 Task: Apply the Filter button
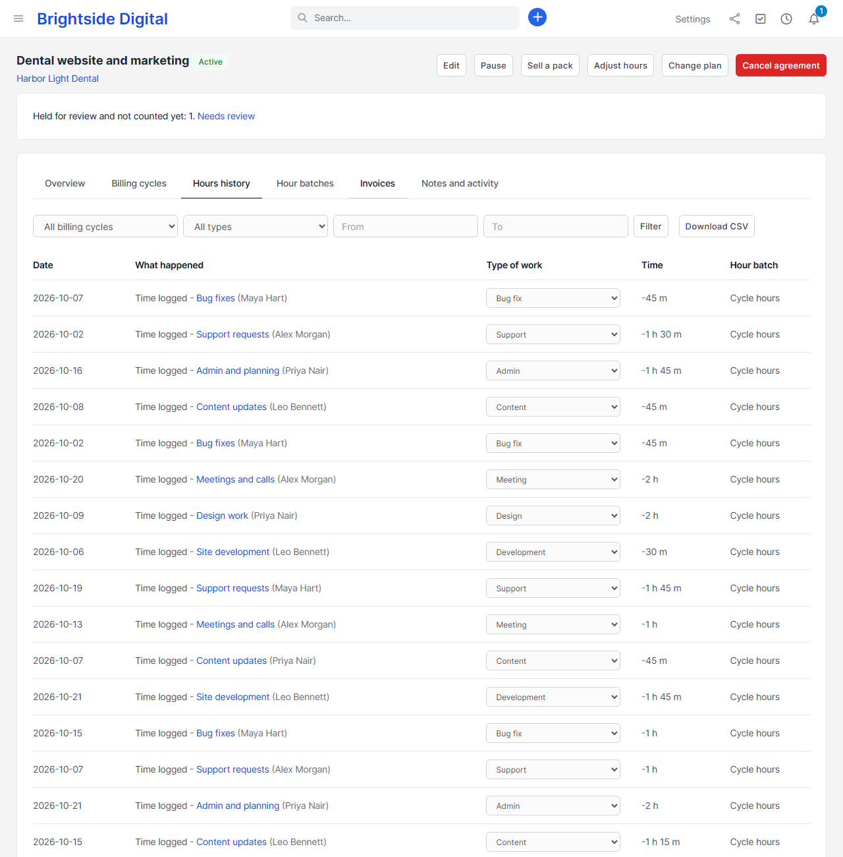point(651,226)
